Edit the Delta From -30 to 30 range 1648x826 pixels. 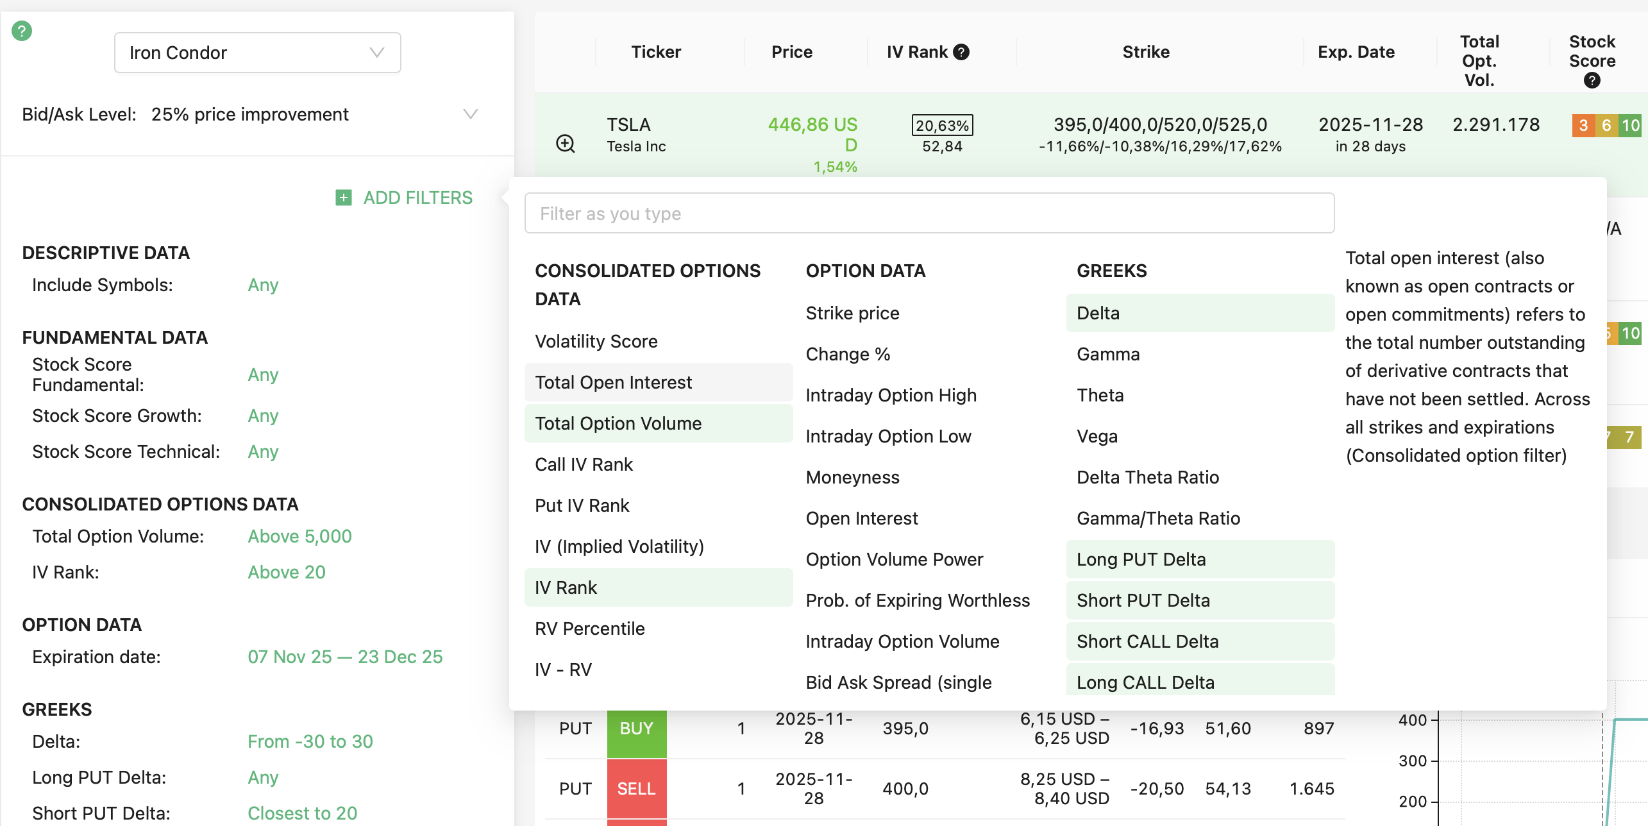[x=310, y=741]
